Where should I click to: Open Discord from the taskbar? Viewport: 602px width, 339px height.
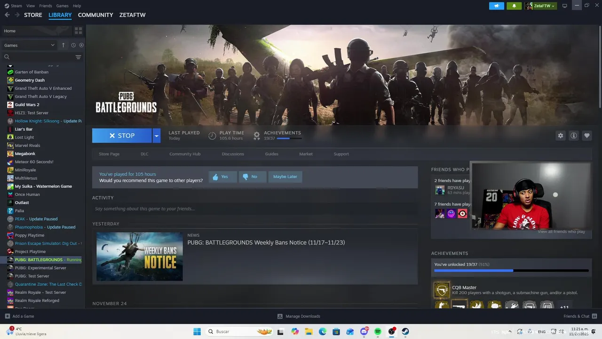[364, 331]
